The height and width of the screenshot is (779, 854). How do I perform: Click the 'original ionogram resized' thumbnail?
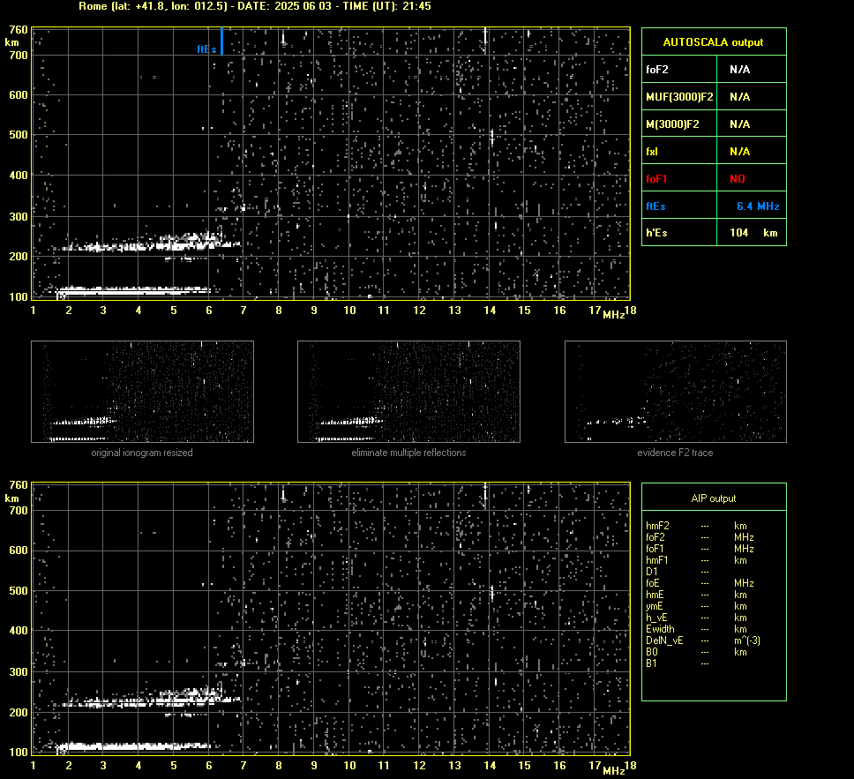coord(142,392)
